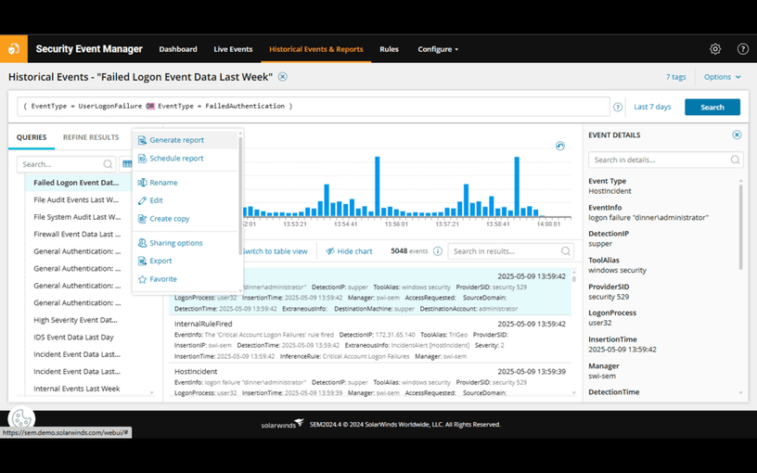Select the InternalRuleFired event row
The width and height of the screenshot is (757, 473).
pyautogui.click(x=370, y=339)
